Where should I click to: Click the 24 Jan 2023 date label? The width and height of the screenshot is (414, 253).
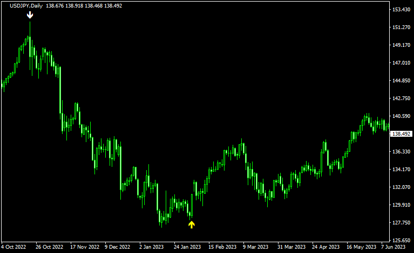[x=187, y=247]
